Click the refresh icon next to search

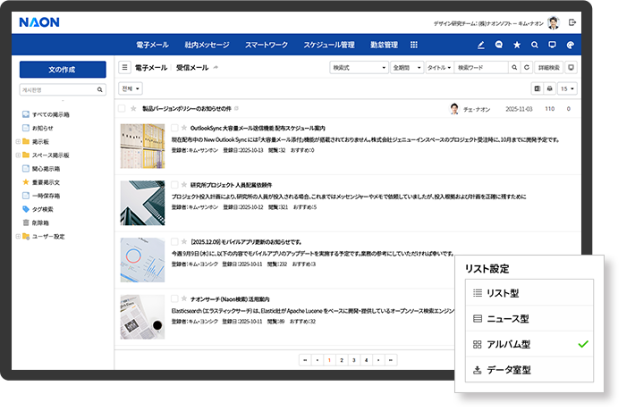(x=528, y=68)
